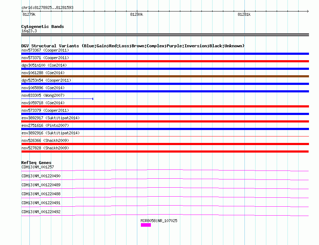Click the nsv833305 (Wong2007) label
Screen dimensions: 319x245
pyautogui.click(x=43, y=95)
